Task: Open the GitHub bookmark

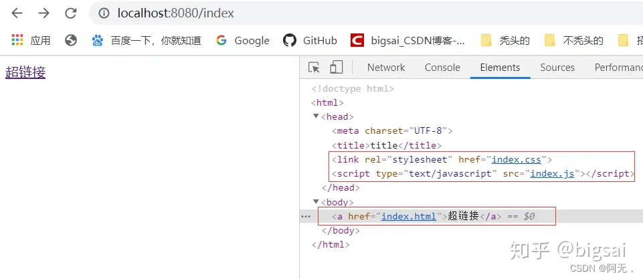Action: [x=310, y=40]
